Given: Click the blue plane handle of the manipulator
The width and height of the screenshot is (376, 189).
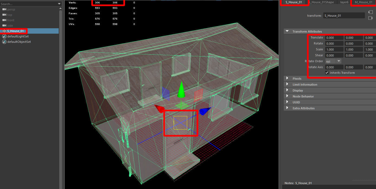Looking at the screenshot, I should [166, 94].
